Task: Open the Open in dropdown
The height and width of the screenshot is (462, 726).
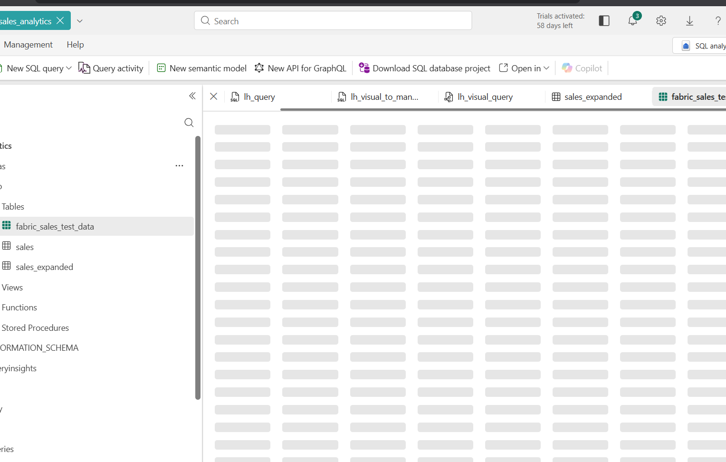Action: pos(524,68)
